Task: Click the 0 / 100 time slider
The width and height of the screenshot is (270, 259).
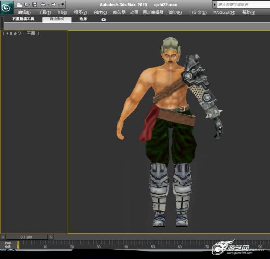Action: pyautogui.click(x=26, y=237)
